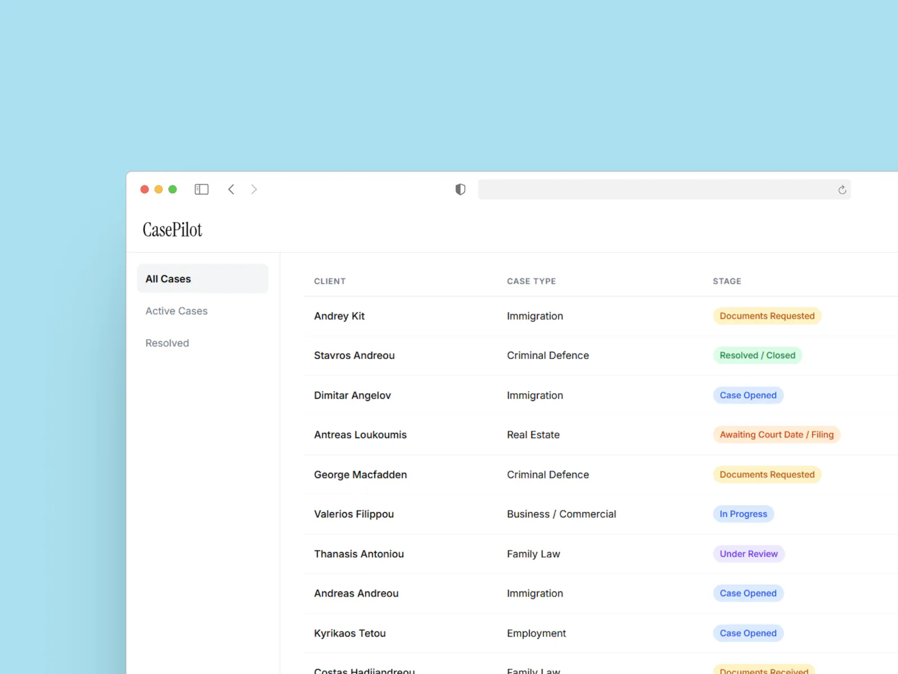The height and width of the screenshot is (674, 898).
Task: Click George Macfadden's Documents Requested badge
Action: (767, 474)
